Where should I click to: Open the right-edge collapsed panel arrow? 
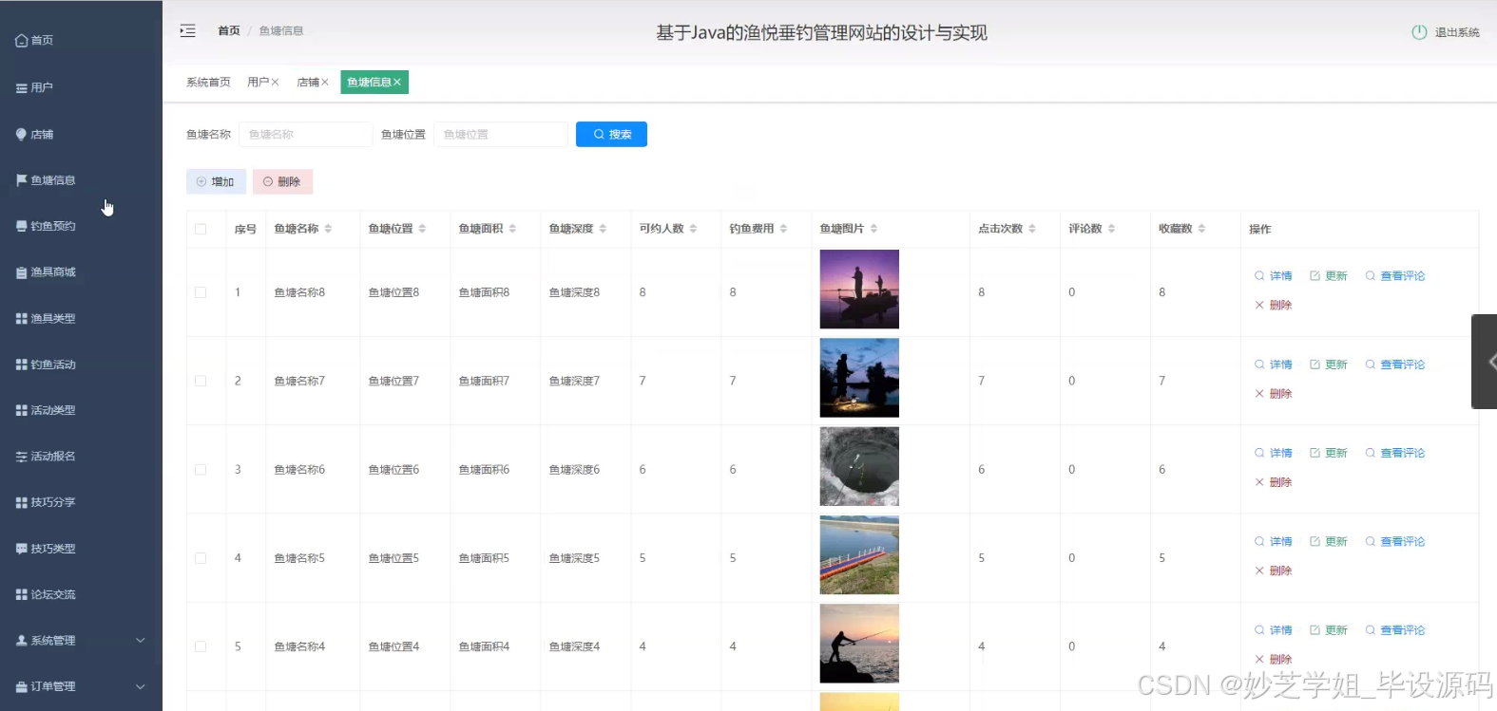1487,362
